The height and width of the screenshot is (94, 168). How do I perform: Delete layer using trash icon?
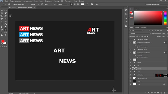pos(164,93)
